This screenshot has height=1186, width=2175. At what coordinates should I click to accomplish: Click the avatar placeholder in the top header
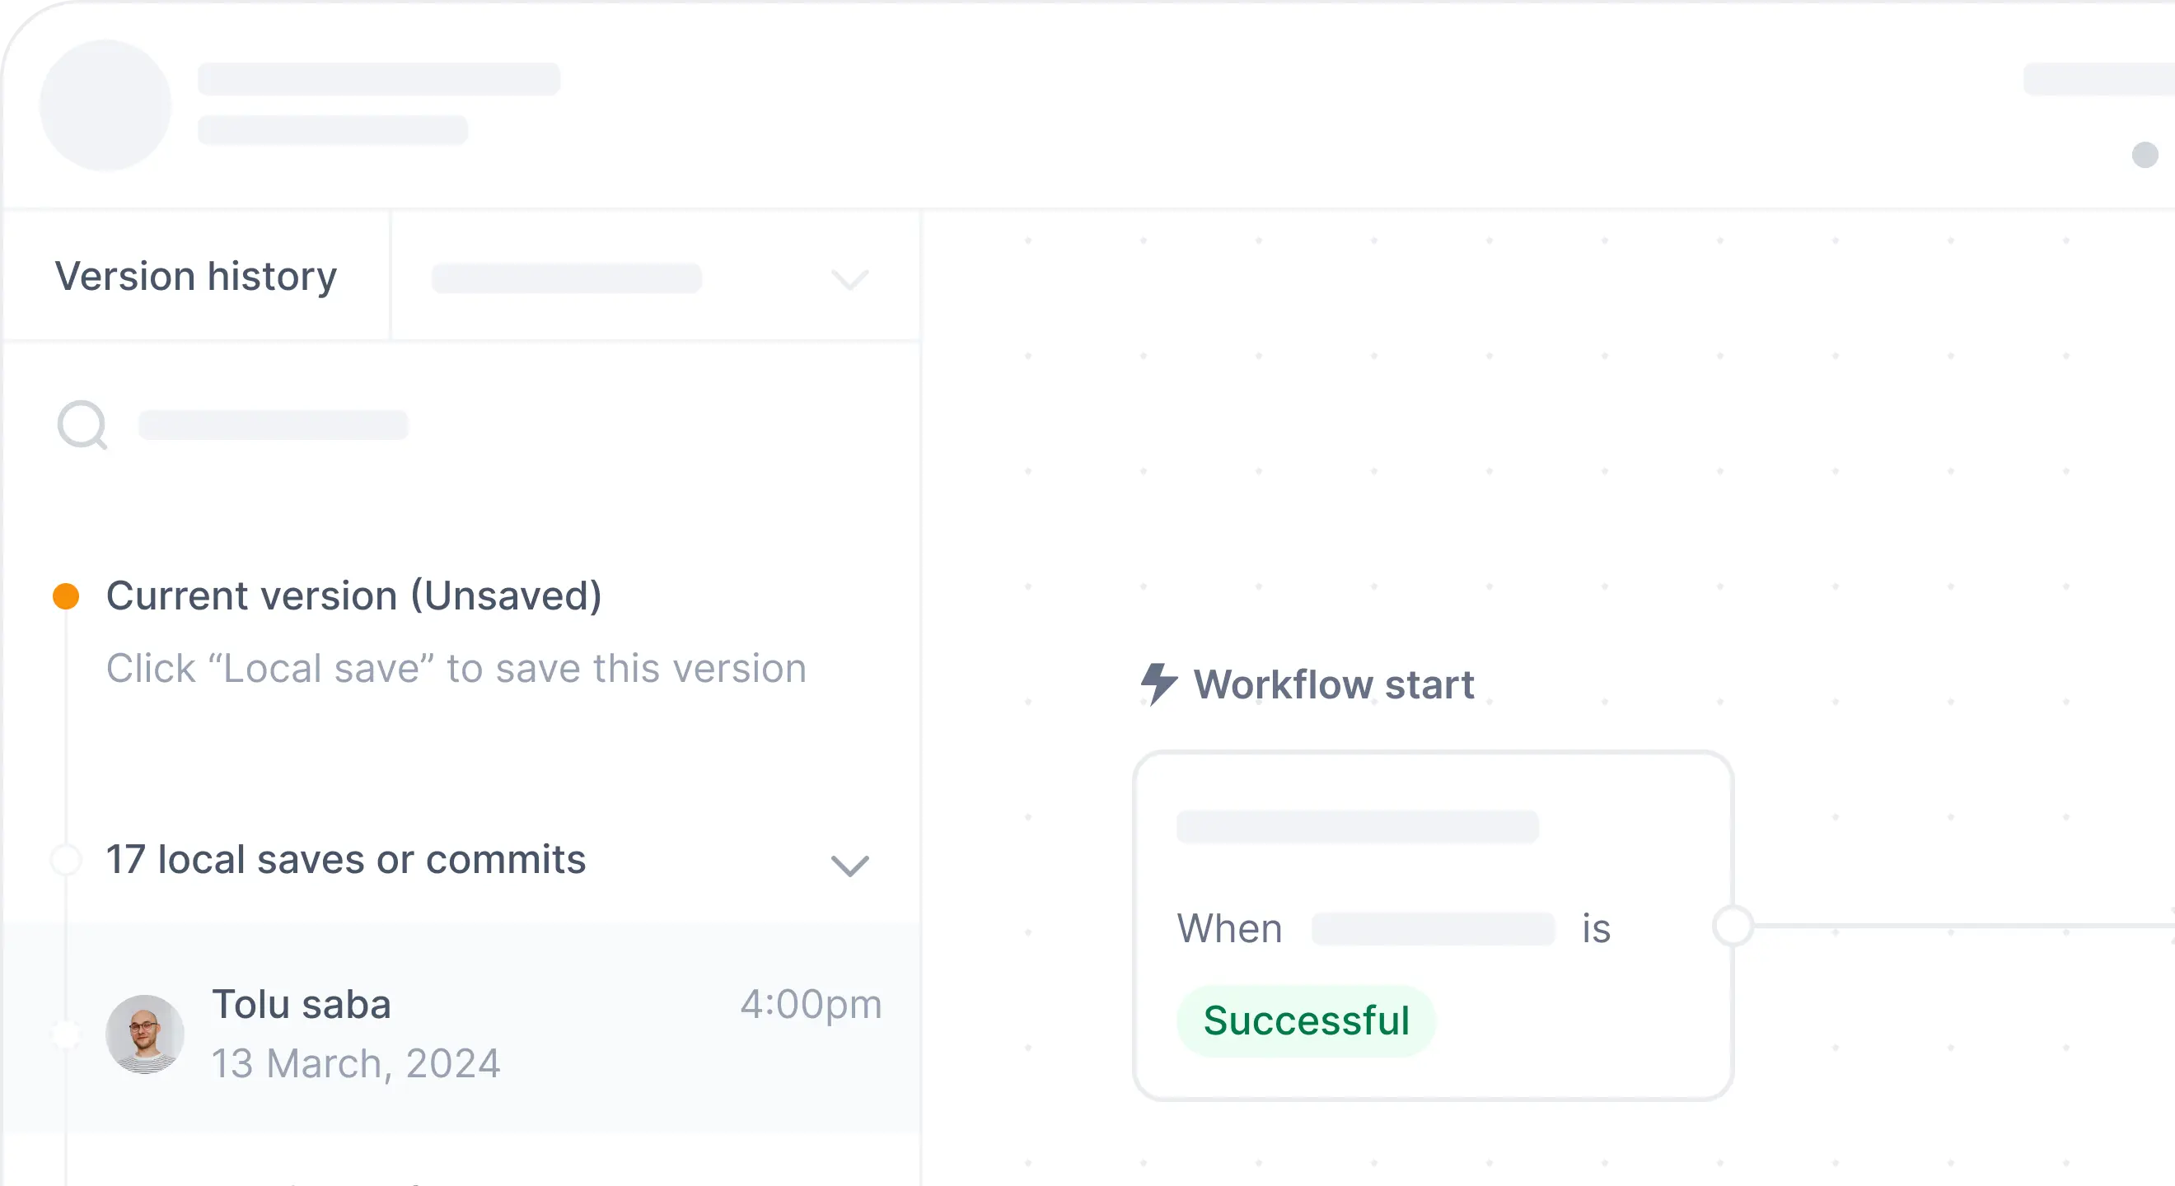point(105,105)
